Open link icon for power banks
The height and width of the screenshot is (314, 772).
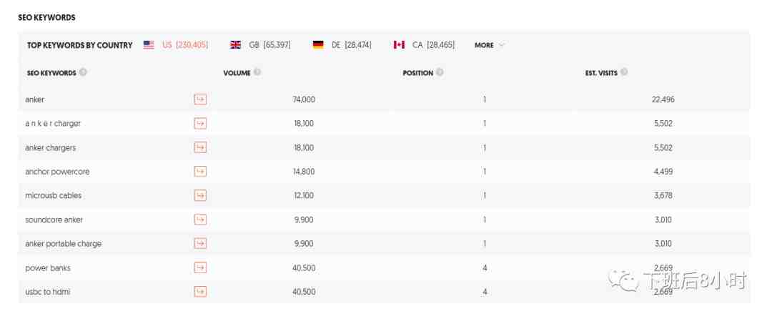(x=200, y=268)
